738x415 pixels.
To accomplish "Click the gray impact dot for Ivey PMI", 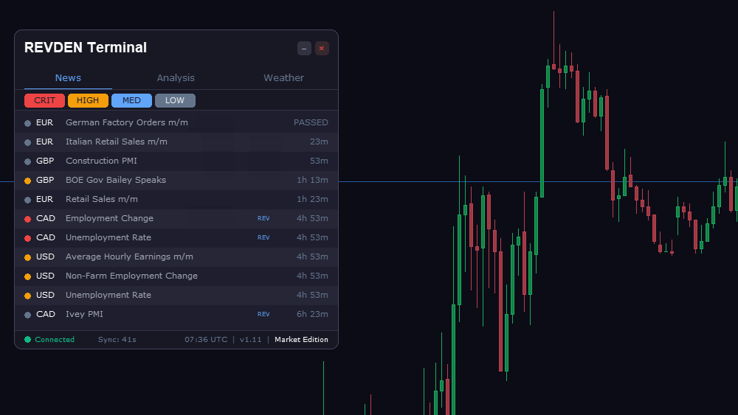I will [x=28, y=315].
